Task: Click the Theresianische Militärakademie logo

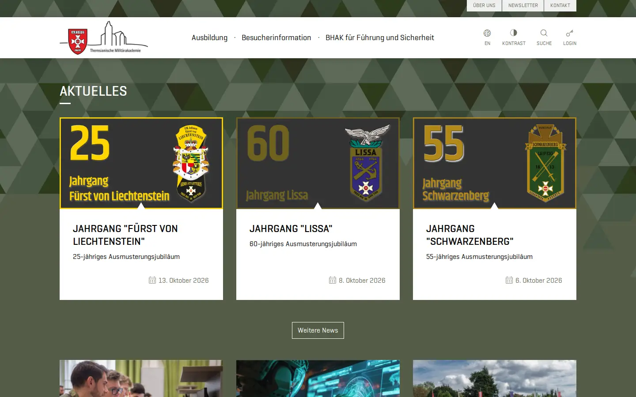Action: click(104, 38)
